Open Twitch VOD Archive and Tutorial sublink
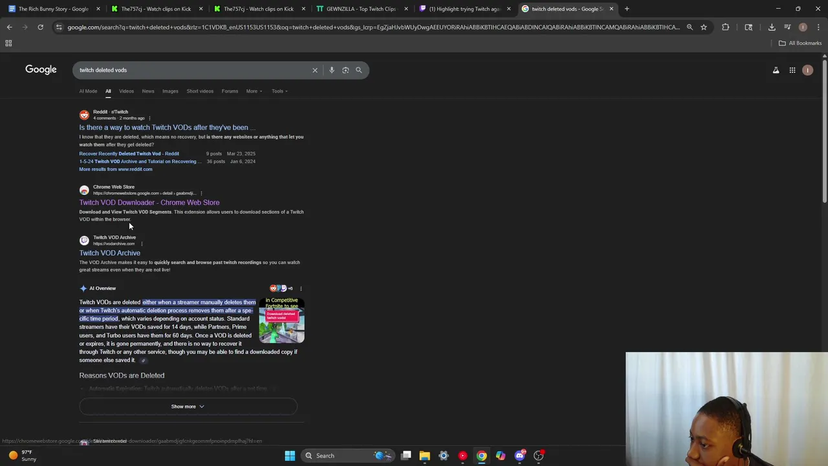828x466 pixels. click(140, 162)
